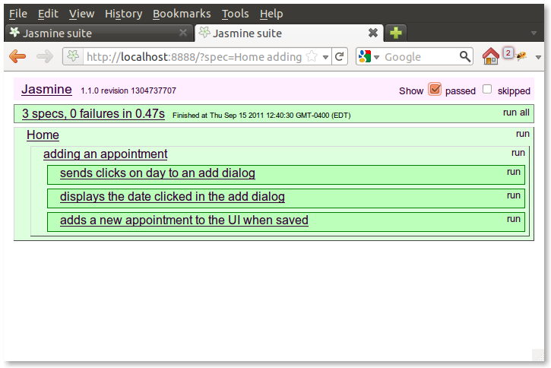Click the window resize grip at bottom corner
Image resolution: width=551 pixels, height=368 pixels.
click(x=538, y=355)
